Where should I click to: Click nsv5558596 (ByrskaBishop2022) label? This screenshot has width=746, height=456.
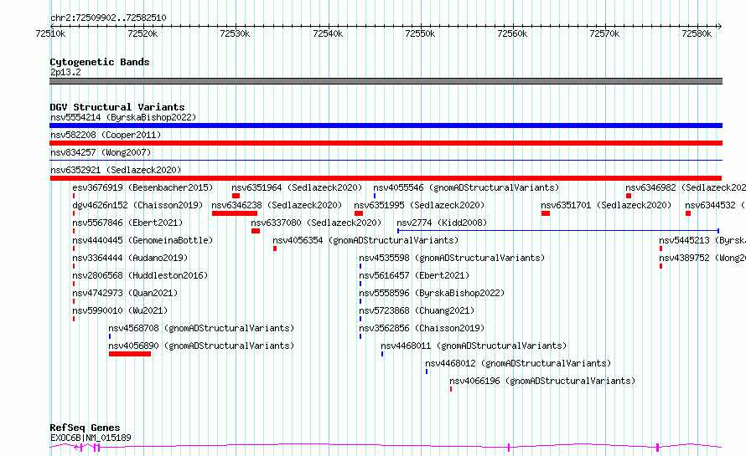[432, 293]
